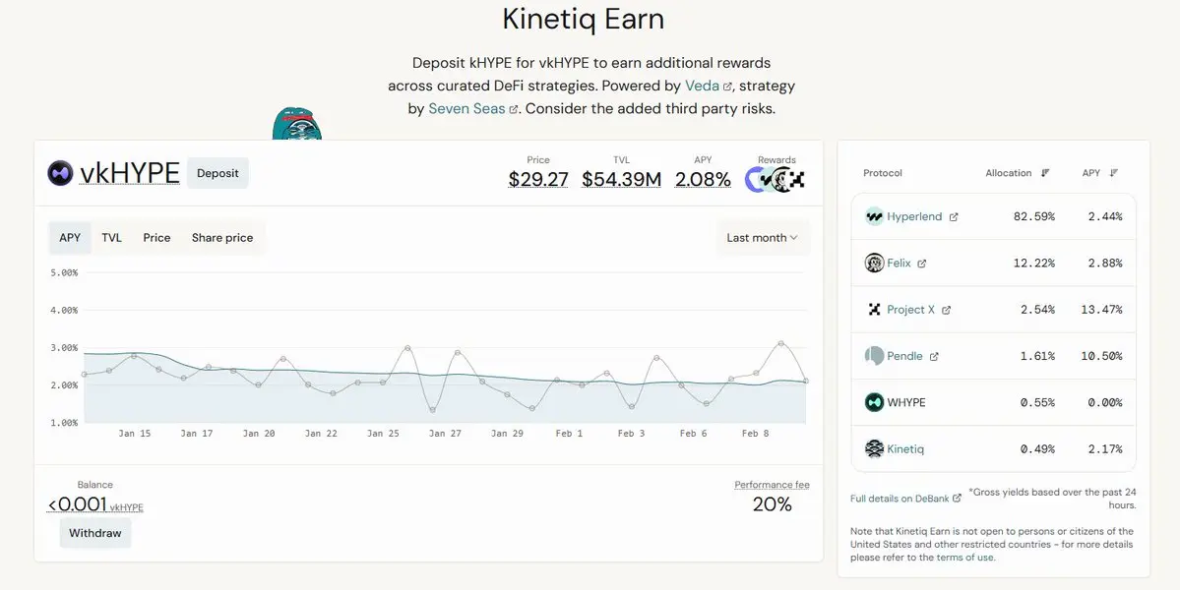Switch the chart to the Price tab
The width and height of the screenshot is (1180, 590).
pyautogui.click(x=156, y=238)
